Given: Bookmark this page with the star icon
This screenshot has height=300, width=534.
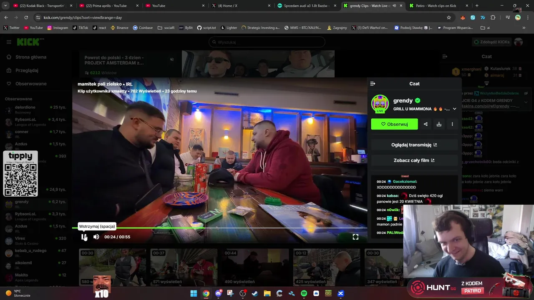Looking at the screenshot, I should (x=449, y=17).
